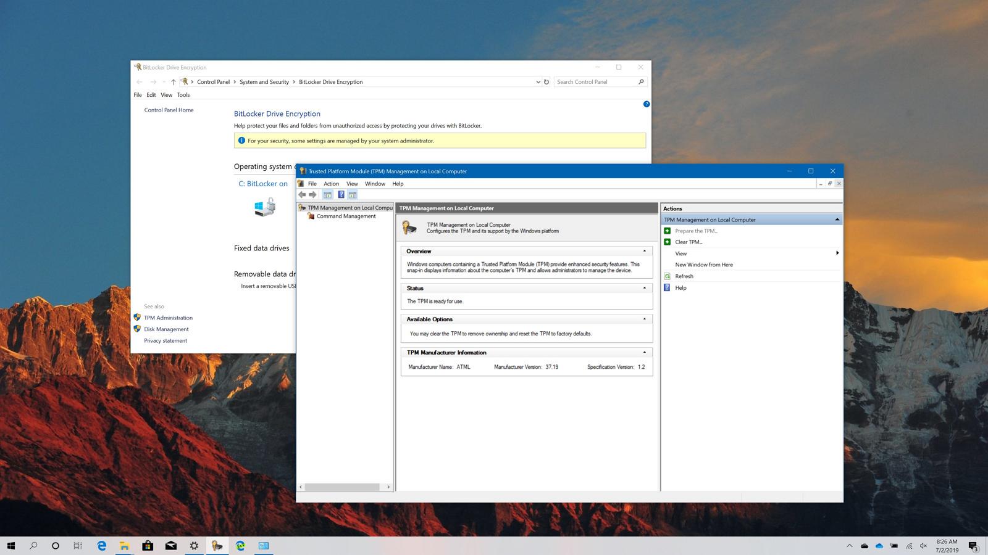Collapse the Overview section
Viewport: 988px width, 555px height.
click(645, 251)
